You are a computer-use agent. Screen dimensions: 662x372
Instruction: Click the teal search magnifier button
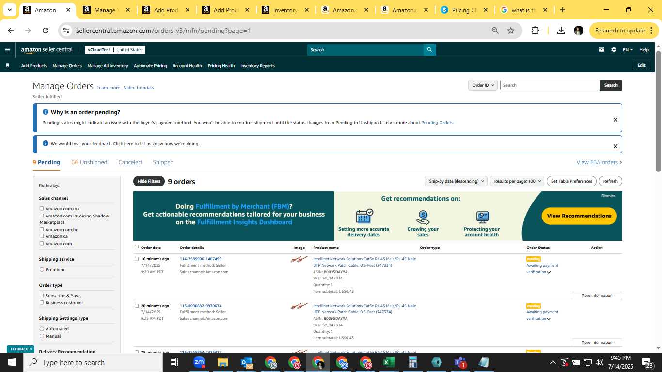[x=429, y=50]
